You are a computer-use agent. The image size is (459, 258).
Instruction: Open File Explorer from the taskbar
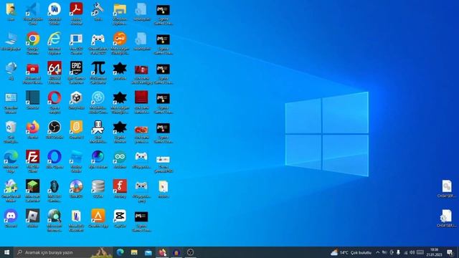[134, 252]
